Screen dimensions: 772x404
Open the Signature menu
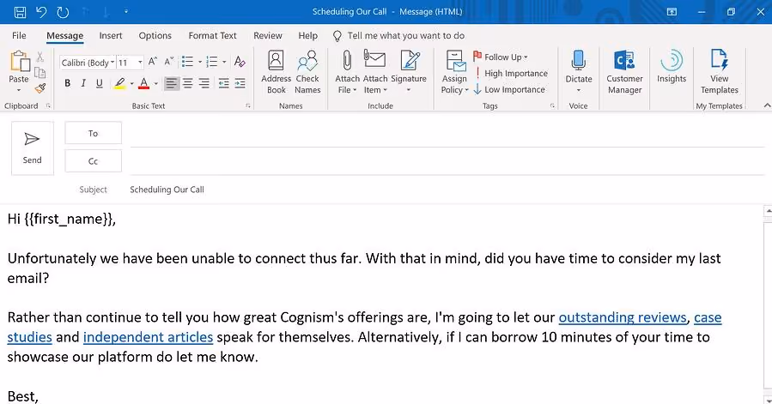pos(409,72)
